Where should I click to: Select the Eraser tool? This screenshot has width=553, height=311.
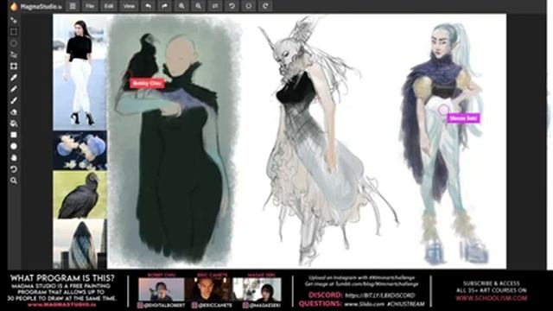[x=14, y=111]
